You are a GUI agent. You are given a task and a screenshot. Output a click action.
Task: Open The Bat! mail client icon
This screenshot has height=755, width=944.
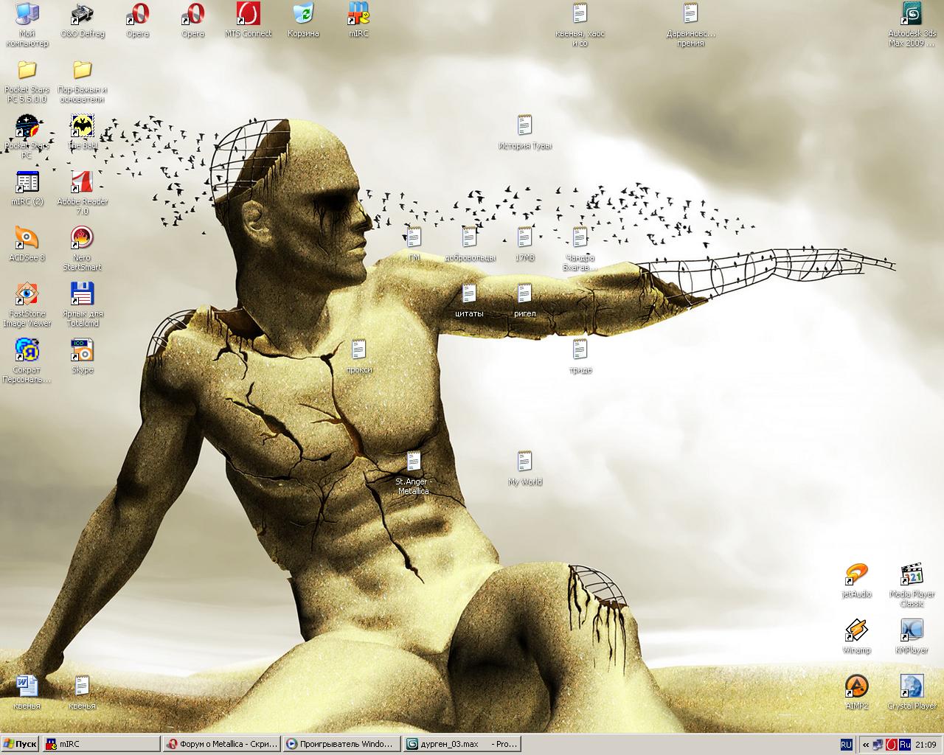(82, 126)
